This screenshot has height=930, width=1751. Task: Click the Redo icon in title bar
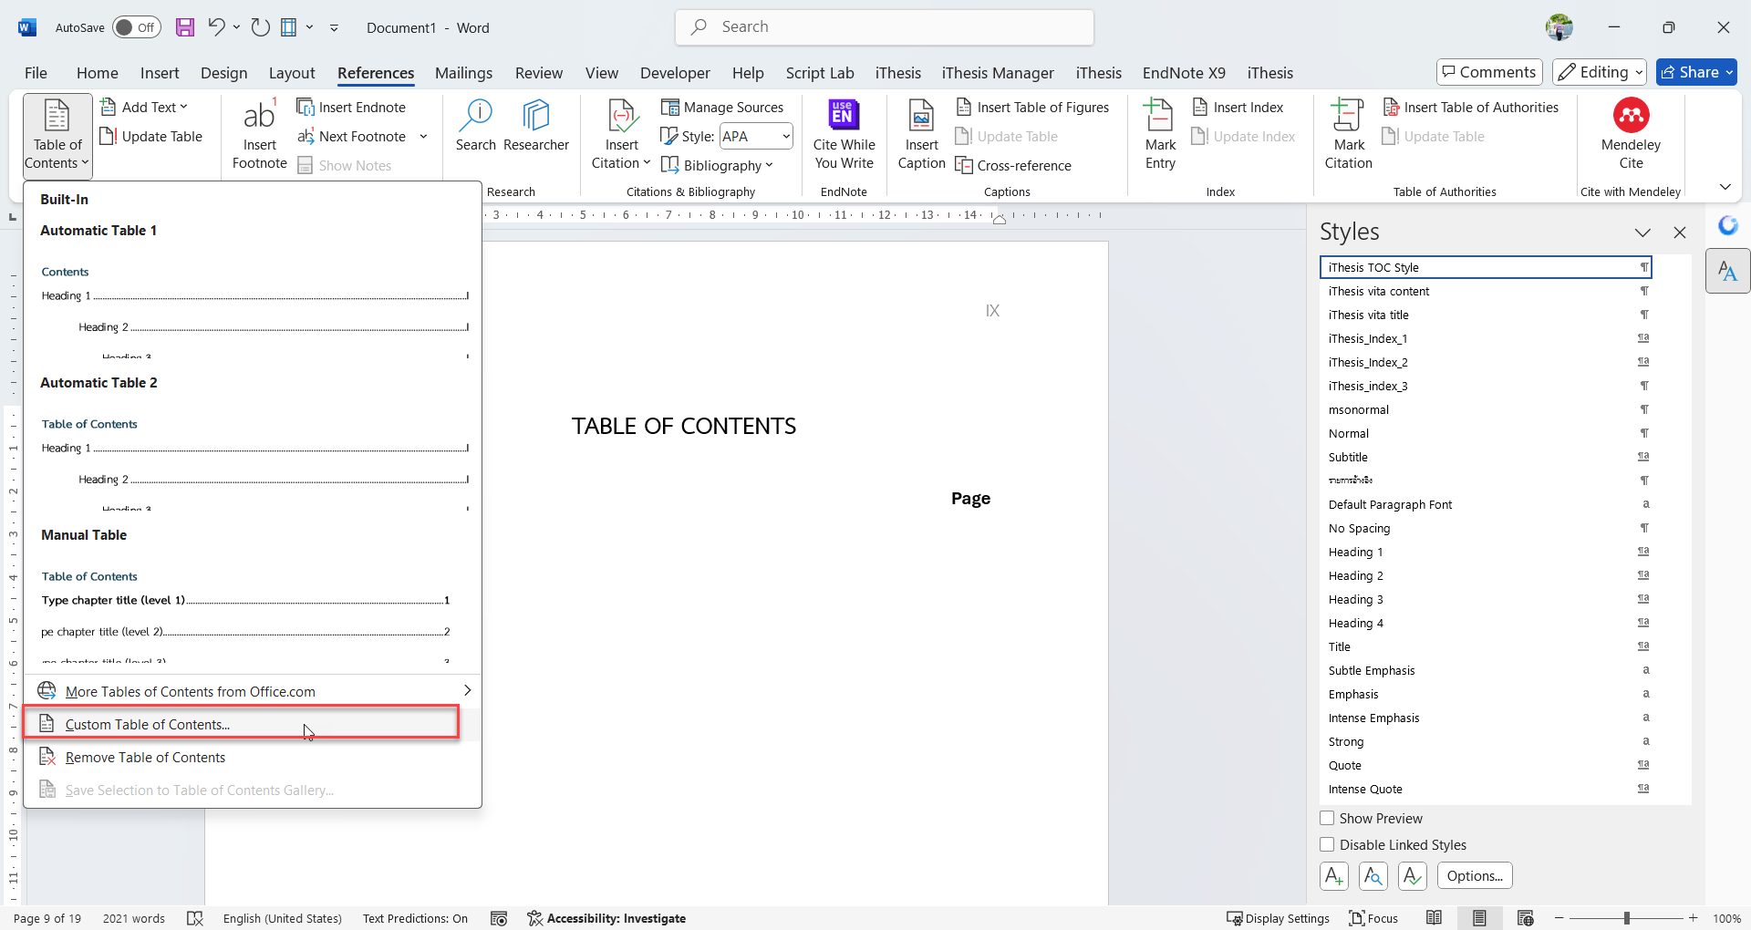pos(261,27)
